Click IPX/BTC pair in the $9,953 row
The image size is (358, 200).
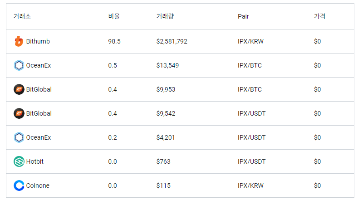pos(250,89)
